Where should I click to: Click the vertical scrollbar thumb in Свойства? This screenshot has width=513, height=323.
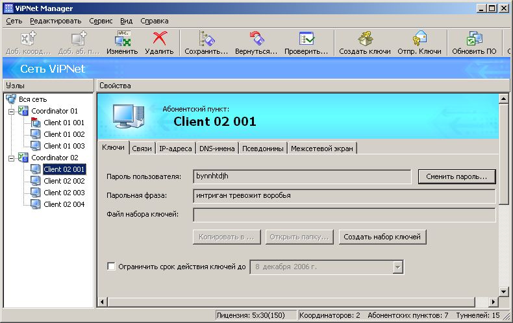tap(503, 154)
